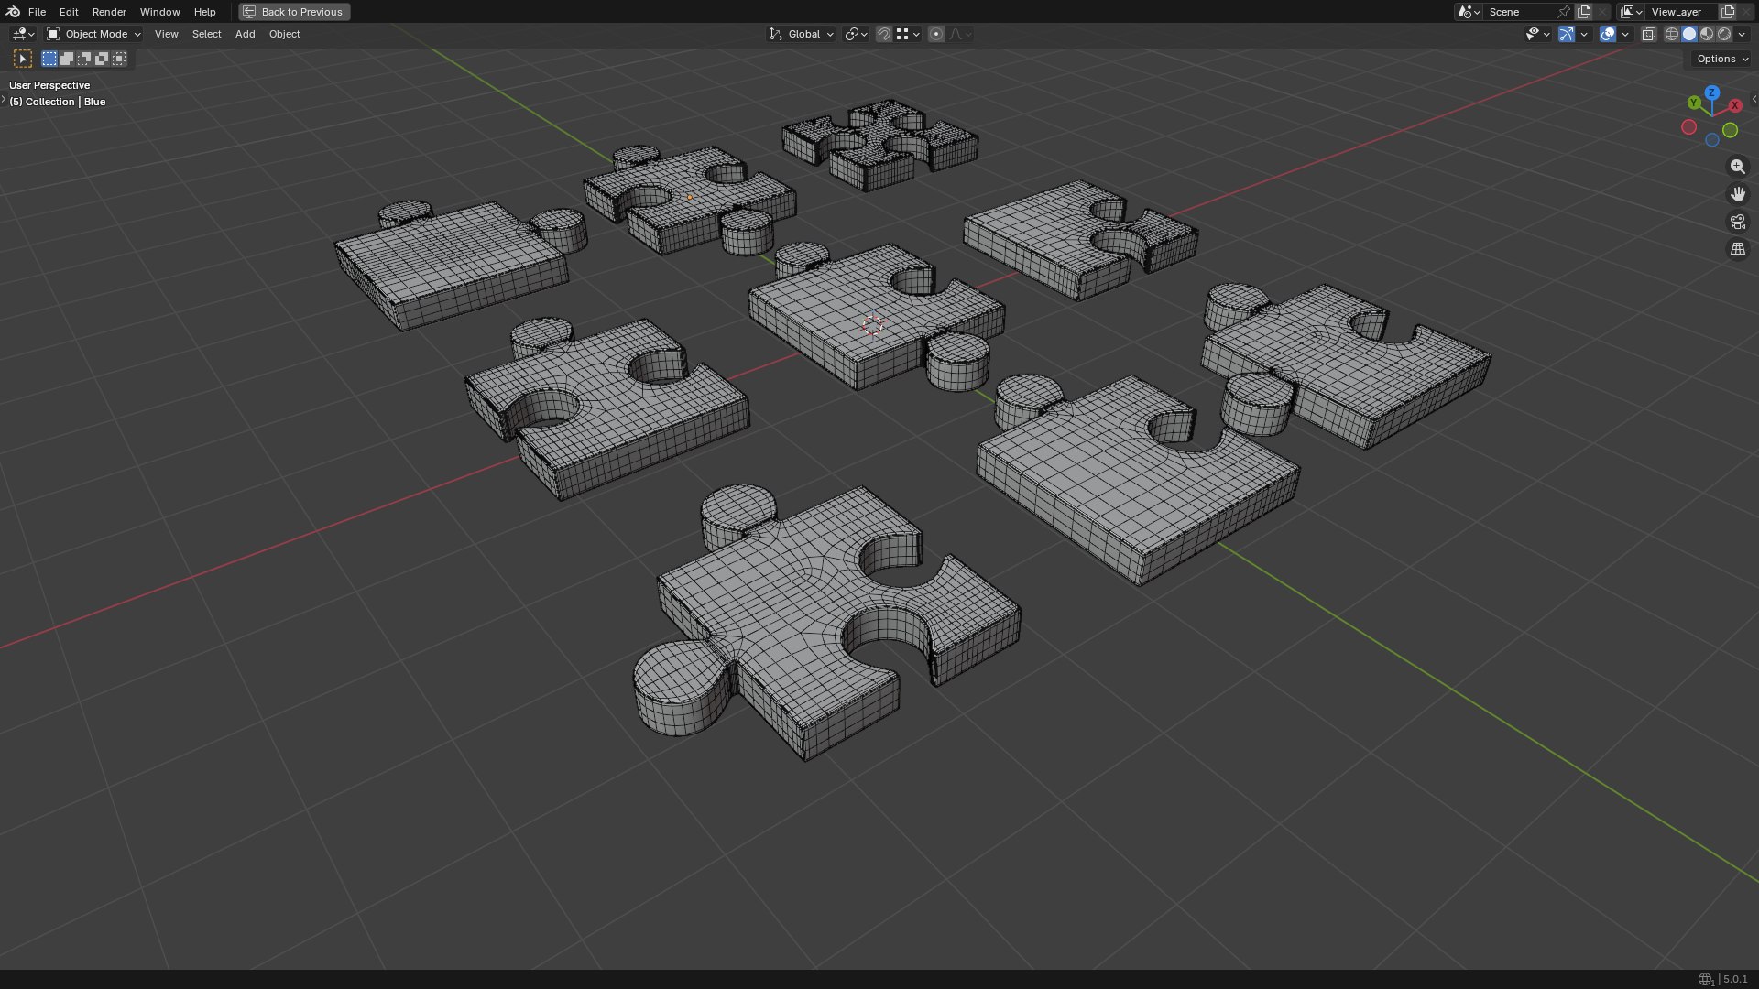Screen dimensions: 1759x989
Task: Toggle viewport overlays display
Action: click(1608, 34)
